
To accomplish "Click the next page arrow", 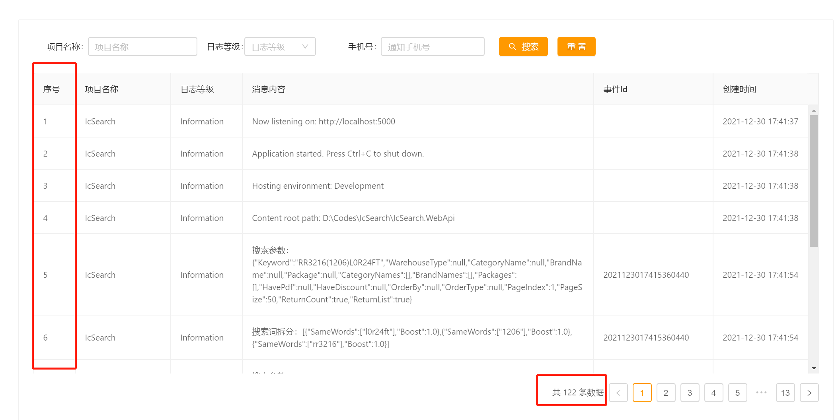I will click(x=809, y=393).
